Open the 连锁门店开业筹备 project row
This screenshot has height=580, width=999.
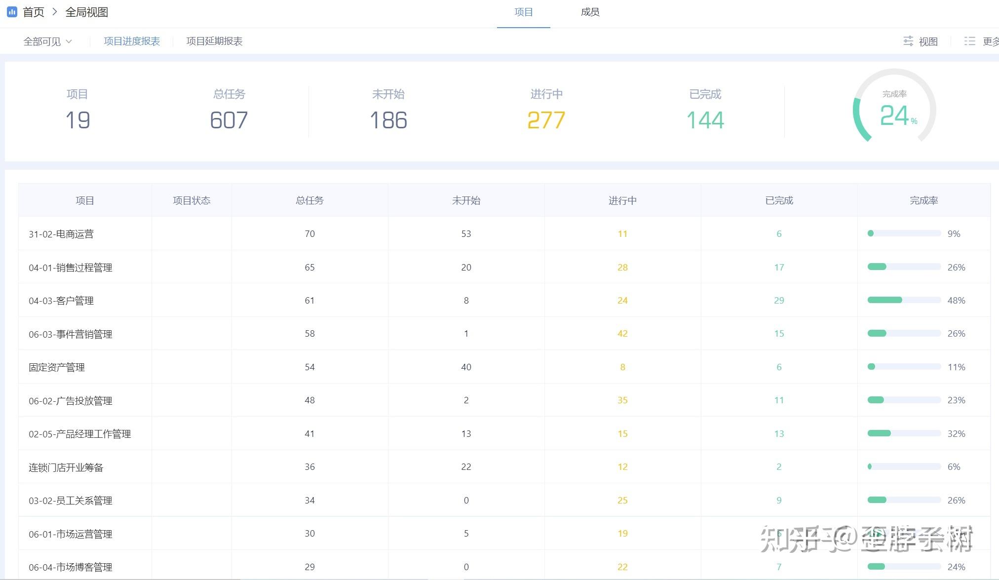pyautogui.click(x=66, y=467)
